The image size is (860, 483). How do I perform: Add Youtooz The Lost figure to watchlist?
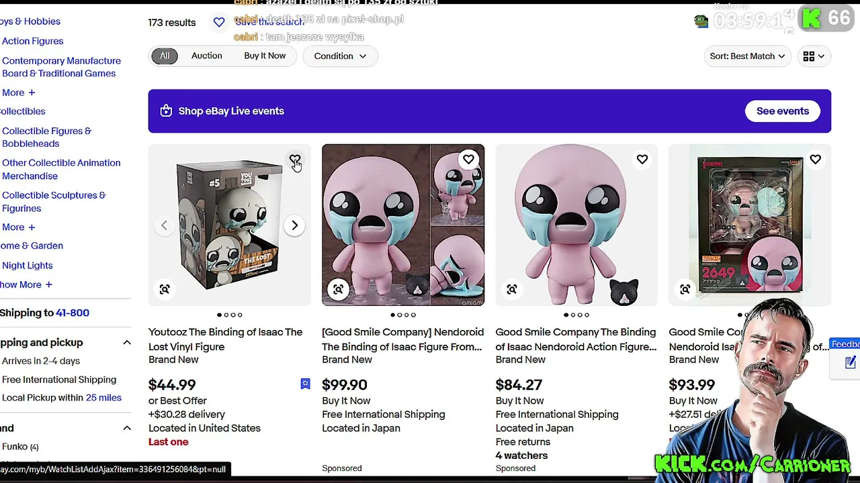295,160
